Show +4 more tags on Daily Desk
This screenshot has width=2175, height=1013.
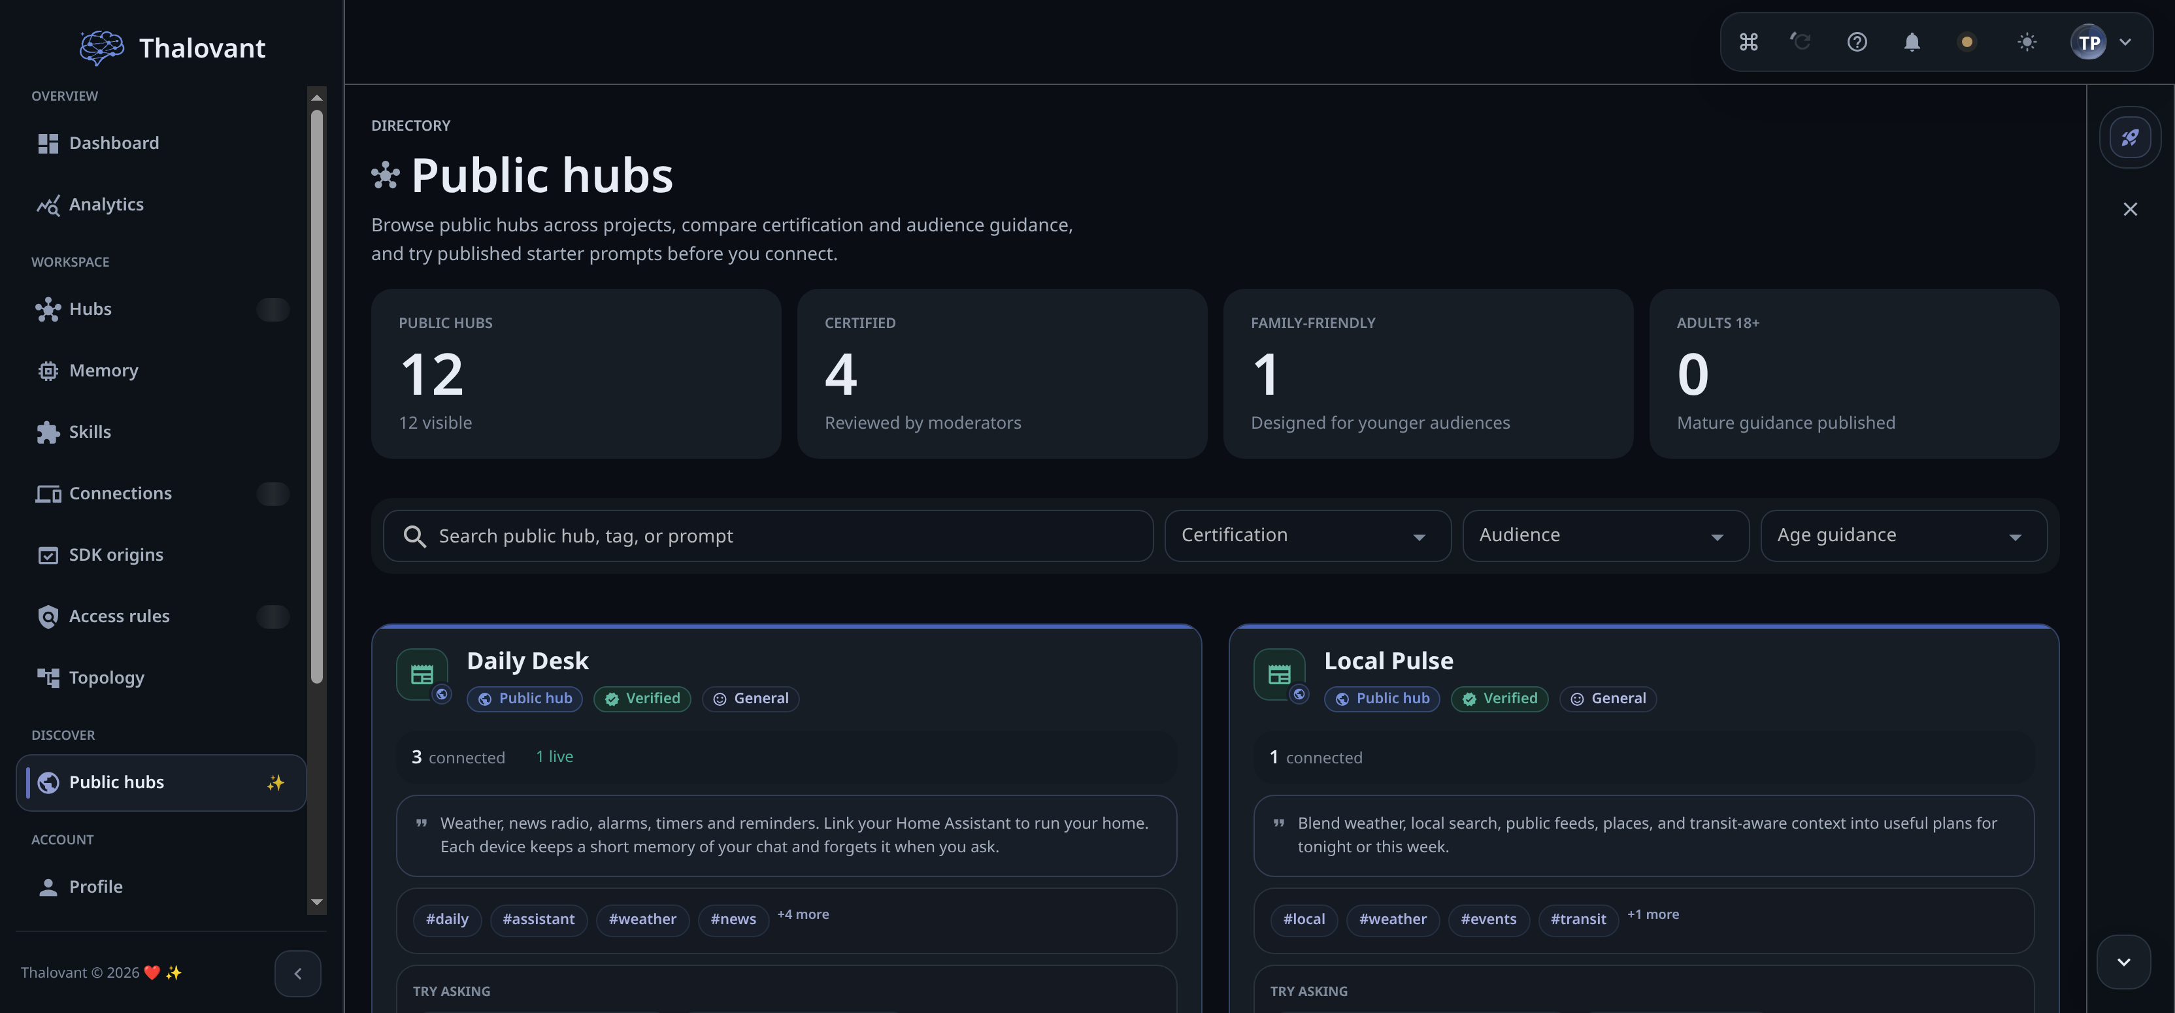(803, 914)
